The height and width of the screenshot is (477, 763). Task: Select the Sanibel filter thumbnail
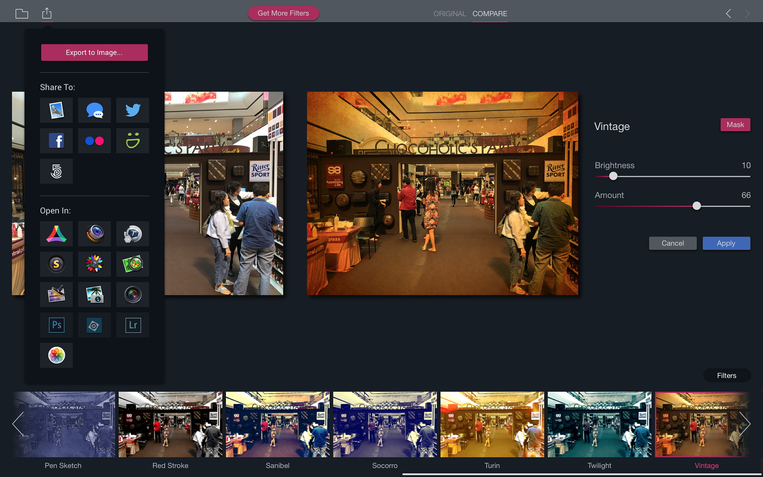[x=278, y=424]
